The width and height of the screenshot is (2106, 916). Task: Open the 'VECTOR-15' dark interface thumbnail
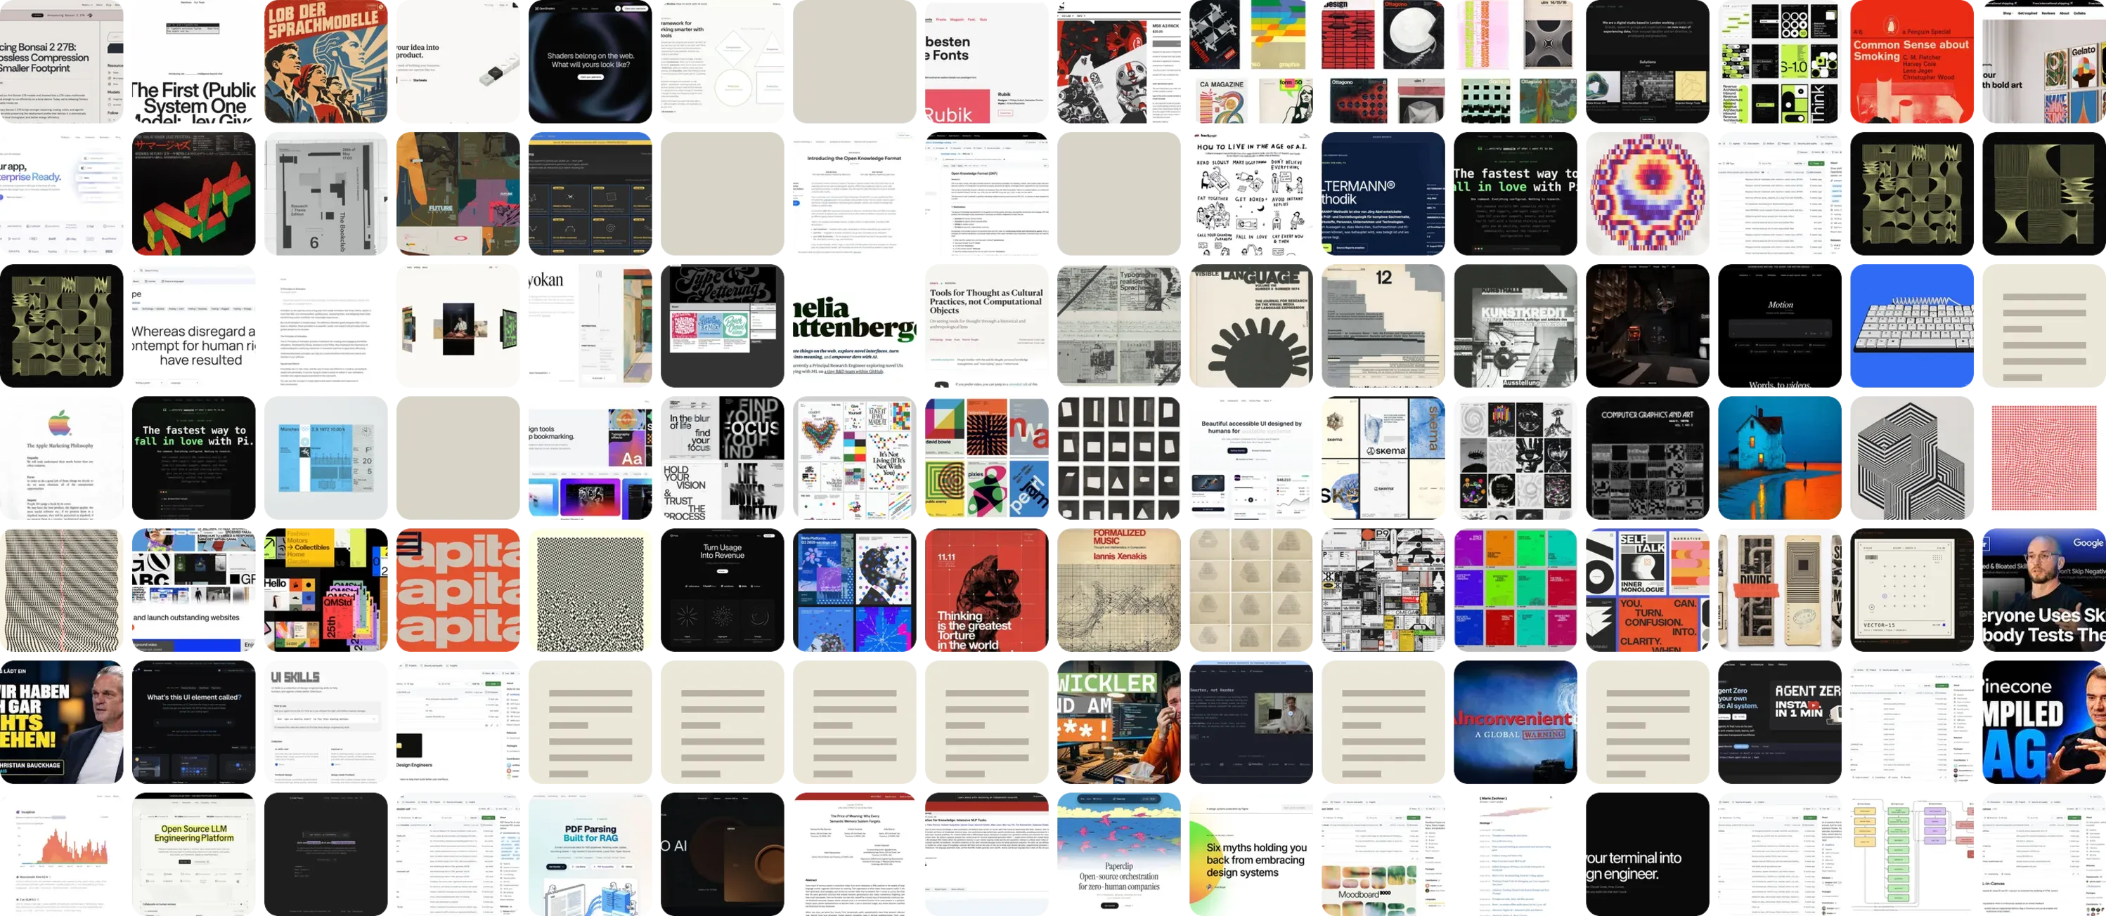point(1911,590)
